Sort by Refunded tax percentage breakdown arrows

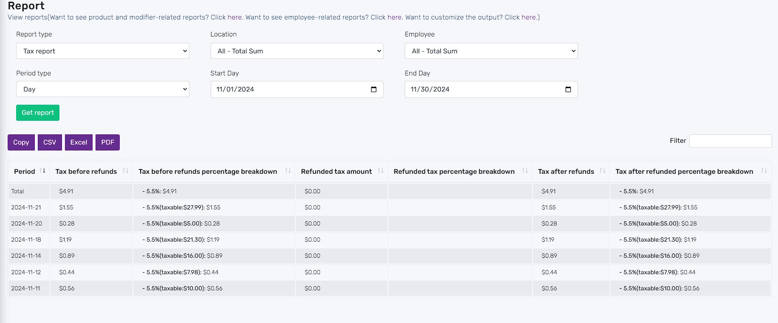click(x=525, y=171)
